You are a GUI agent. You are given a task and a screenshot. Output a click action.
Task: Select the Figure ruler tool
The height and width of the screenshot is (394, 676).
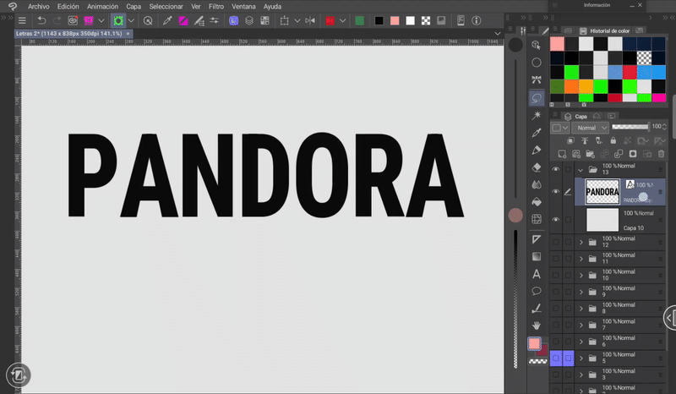click(537, 239)
